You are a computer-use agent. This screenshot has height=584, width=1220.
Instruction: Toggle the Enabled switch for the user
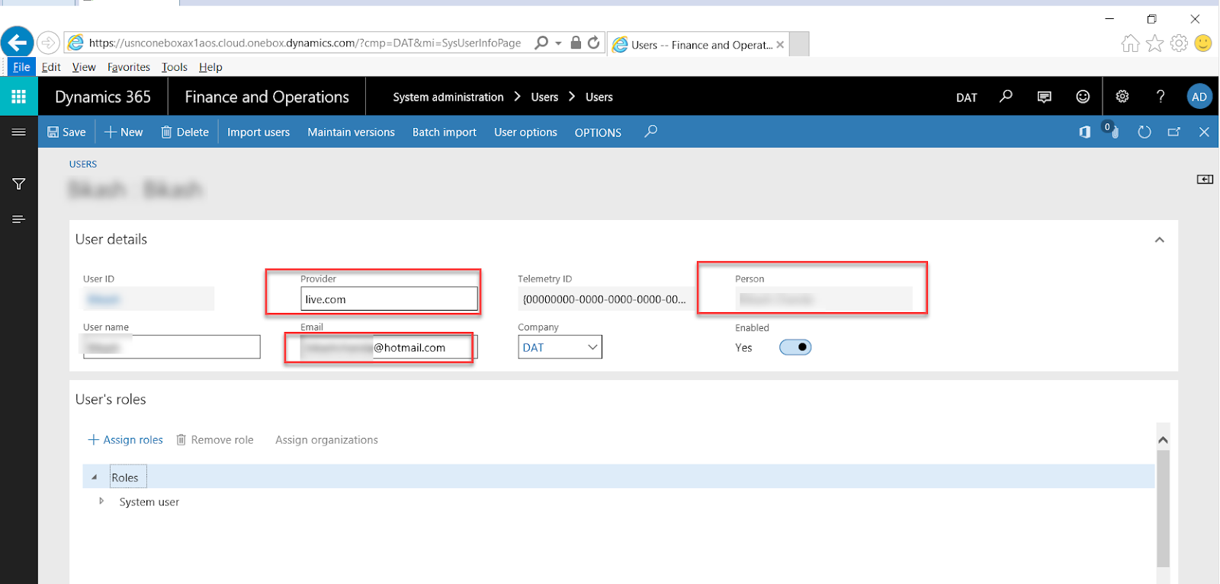click(795, 347)
